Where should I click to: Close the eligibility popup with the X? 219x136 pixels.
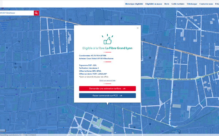click(x=138, y=28)
